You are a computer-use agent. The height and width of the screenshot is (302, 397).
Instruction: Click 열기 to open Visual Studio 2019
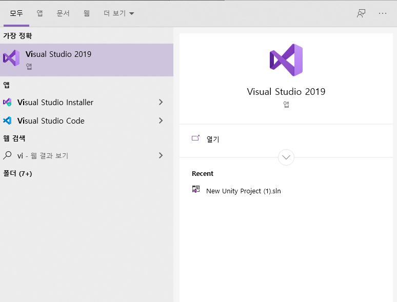click(x=213, y=139)
